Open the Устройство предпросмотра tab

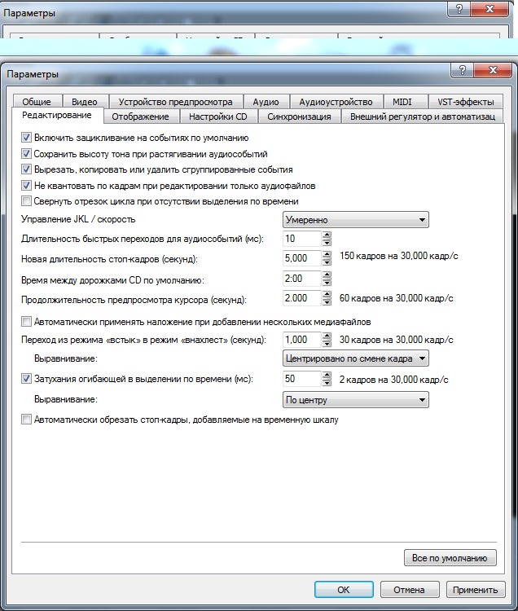(176, 102)
